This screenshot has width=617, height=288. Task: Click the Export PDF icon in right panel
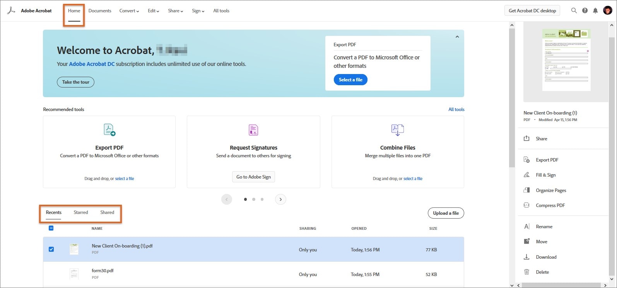(x=526, y=160)
